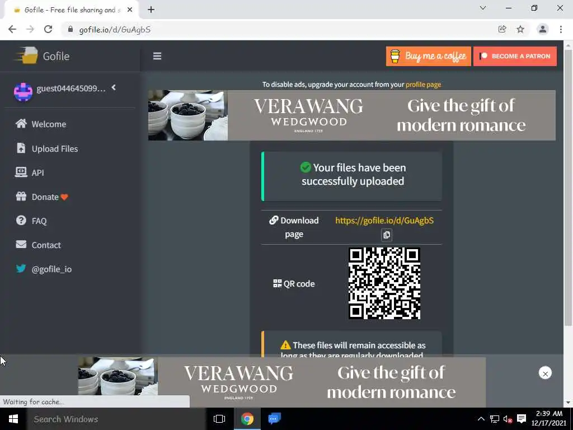The height and width of the screenshot is (430, 573).
Task: Click the top Vera Wang Wedgwood ad
Action: coord(351,115)
